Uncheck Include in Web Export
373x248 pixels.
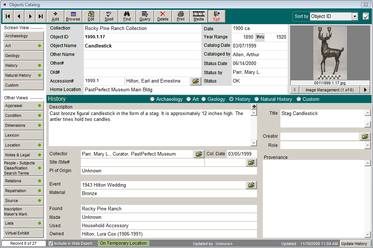pos(50,243)
